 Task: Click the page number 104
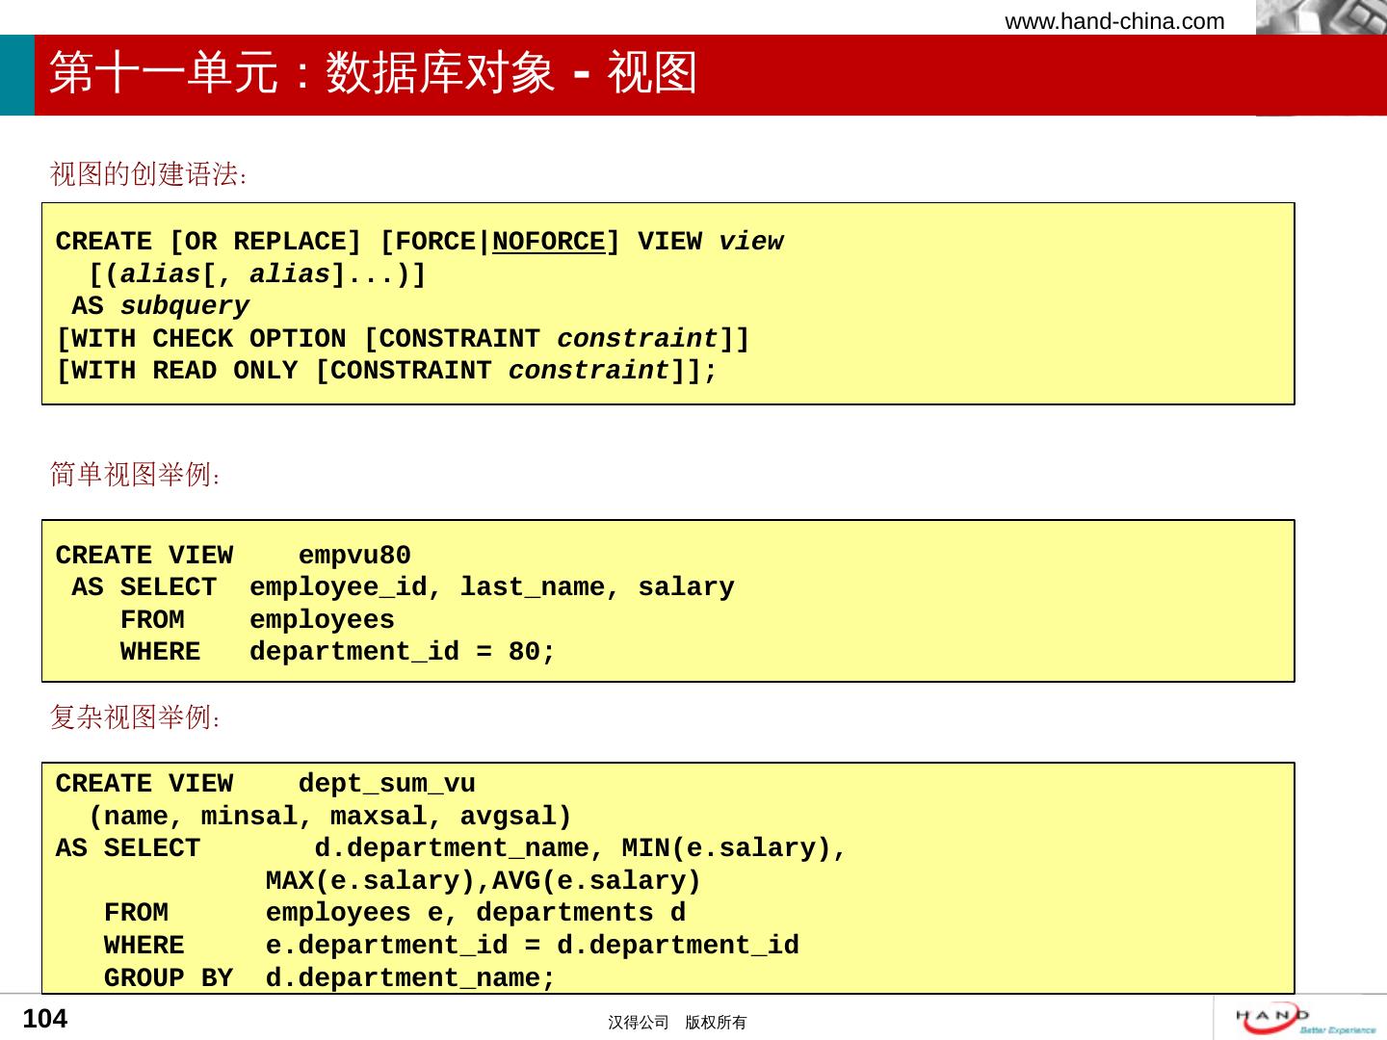[x=45, y=1019]
